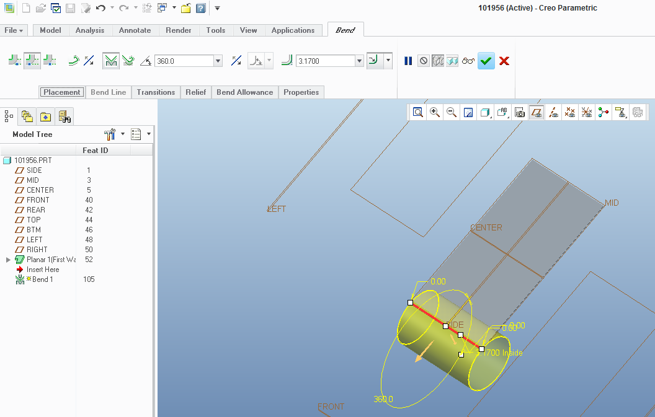Click the Open file icon
This screenshot has width=655, height=417.
click(40, 8)
